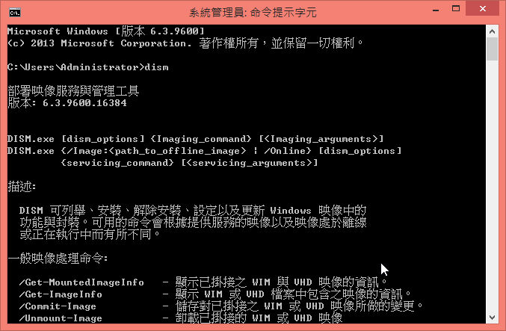
Task: Click the vertical scrollbar thumb
Action: coord(492,49)
